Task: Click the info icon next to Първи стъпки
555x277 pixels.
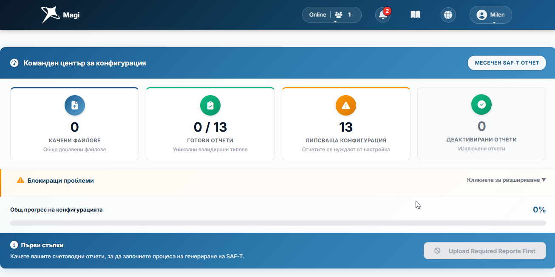Action: pyautogui.click(x=14, y=245)
